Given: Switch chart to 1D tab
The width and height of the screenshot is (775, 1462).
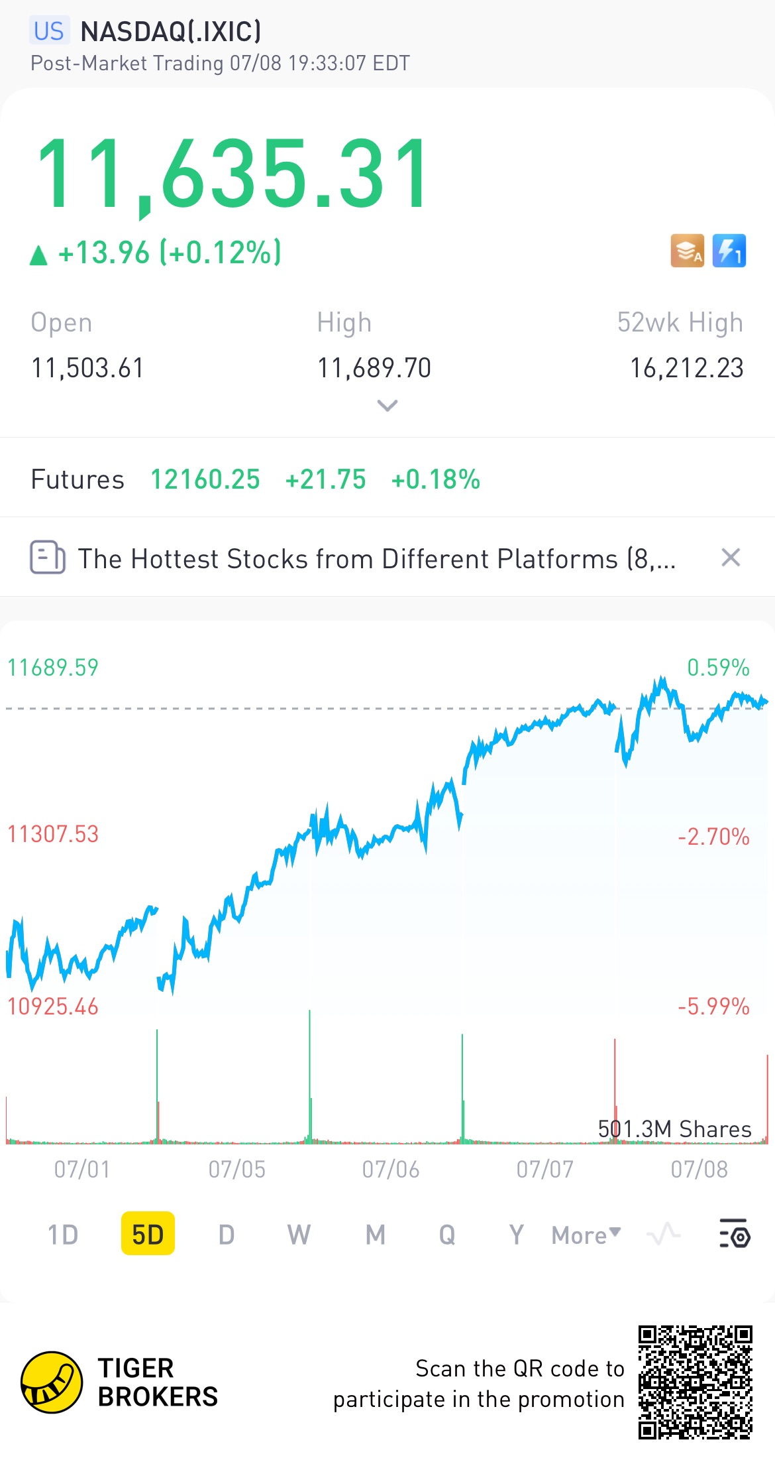Looking at the screenshot, I should tap(63, 1235).
